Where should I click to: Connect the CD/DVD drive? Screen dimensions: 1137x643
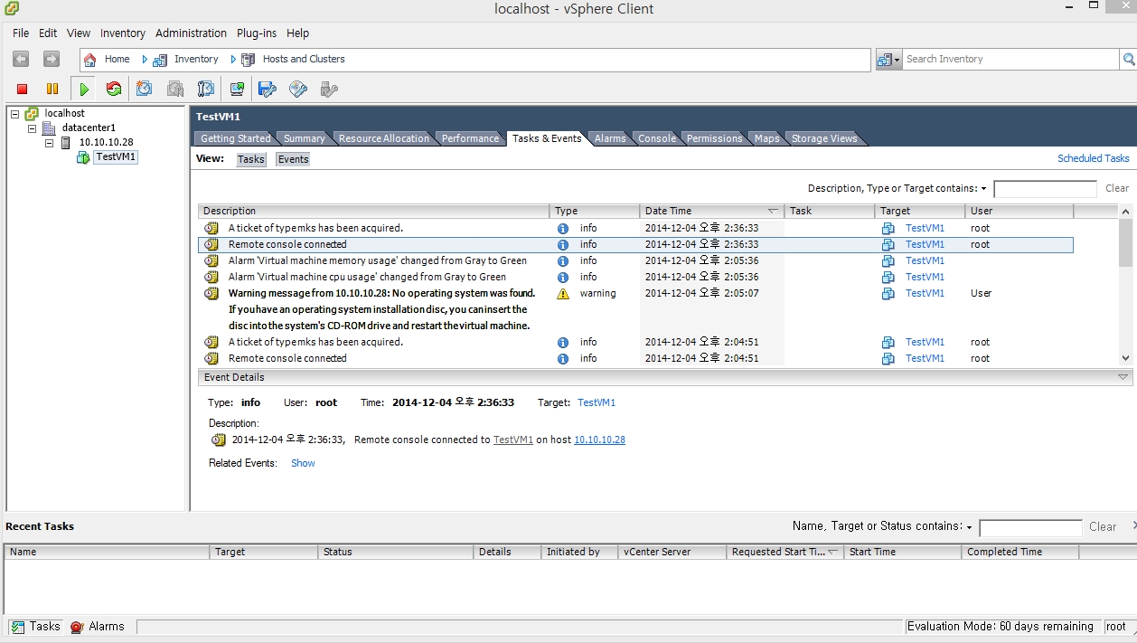296,88
